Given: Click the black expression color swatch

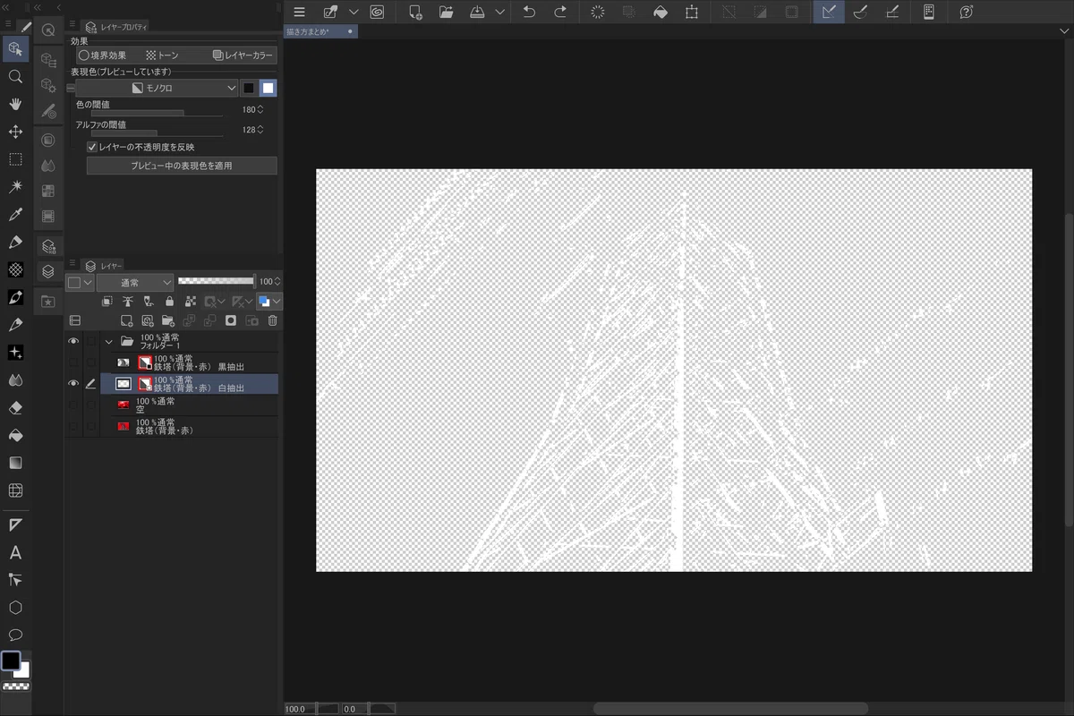Looking at the screenshot, I should [250, 88].
